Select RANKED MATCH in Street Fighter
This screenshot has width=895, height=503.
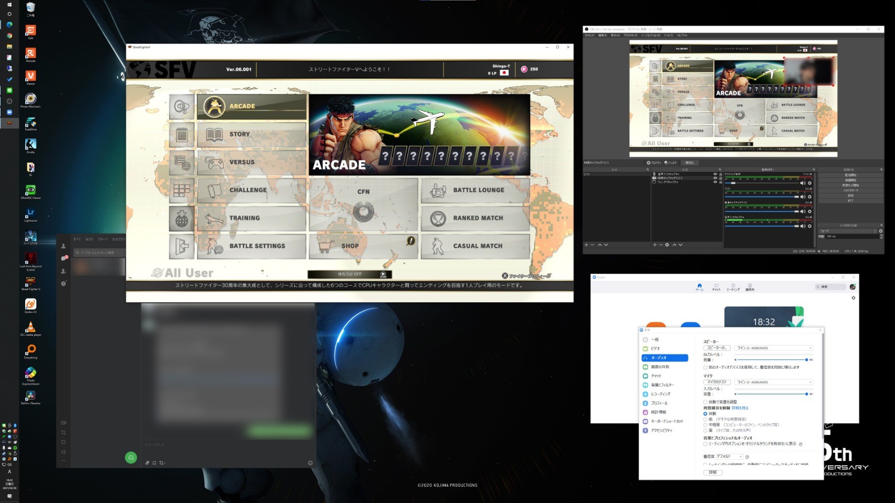tap(475, 218)
